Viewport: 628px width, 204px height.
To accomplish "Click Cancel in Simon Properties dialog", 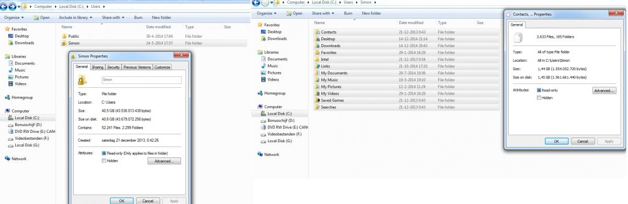I will point(148,200).
